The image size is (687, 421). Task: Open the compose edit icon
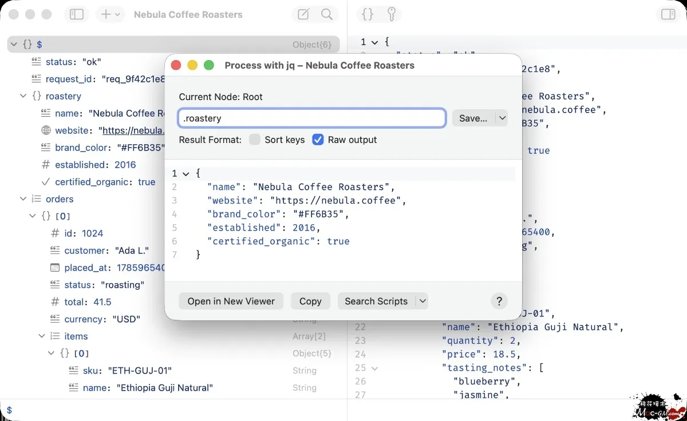[304, 14]
